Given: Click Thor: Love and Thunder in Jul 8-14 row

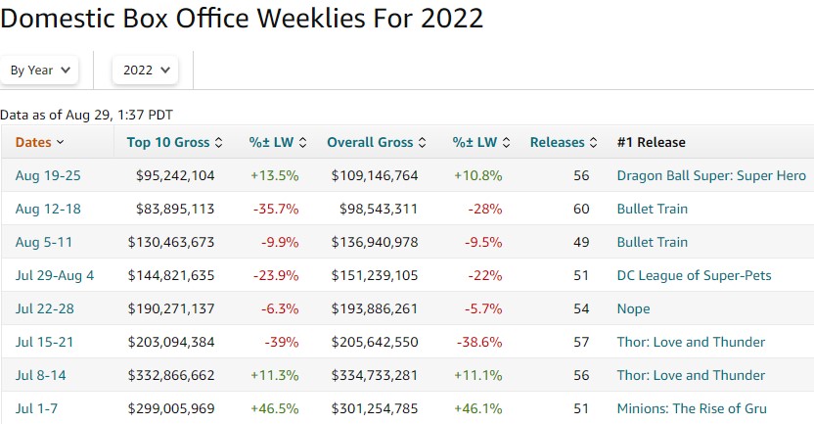Looking at the screenshot, I should pyautogui.click(x=691, y=375).
